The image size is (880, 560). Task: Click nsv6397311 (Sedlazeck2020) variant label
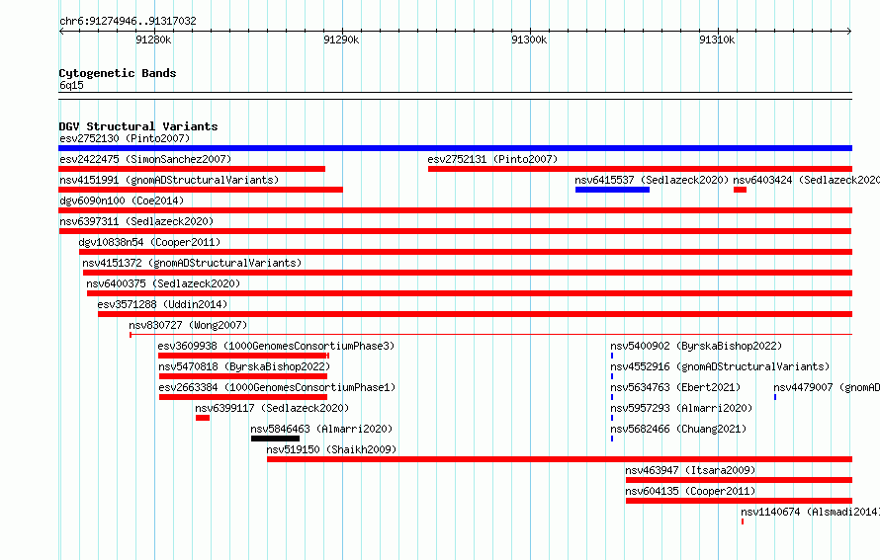pyautogui.click(x=136, y=221)
